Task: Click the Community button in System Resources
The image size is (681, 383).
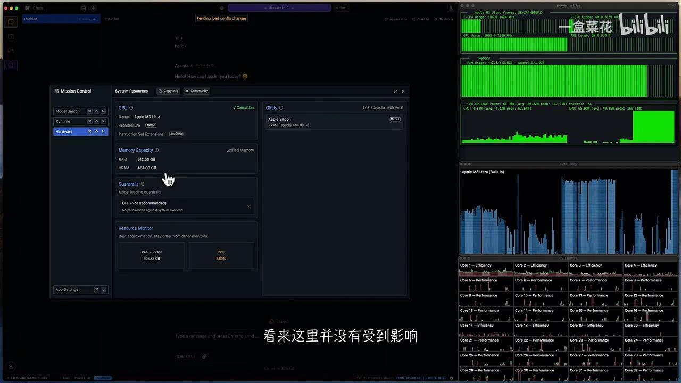Action: [x=196, y=91]
